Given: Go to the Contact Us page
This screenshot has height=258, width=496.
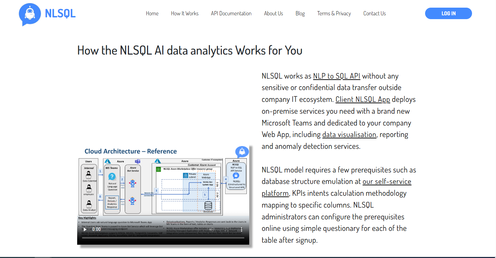Looking at the screenshot, I should (374, 14).
